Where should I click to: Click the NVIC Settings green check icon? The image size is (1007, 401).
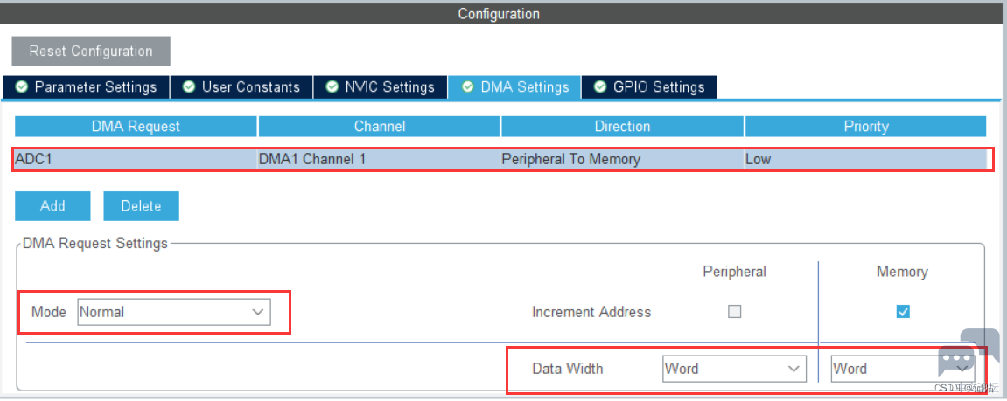[x=332, y=87]
